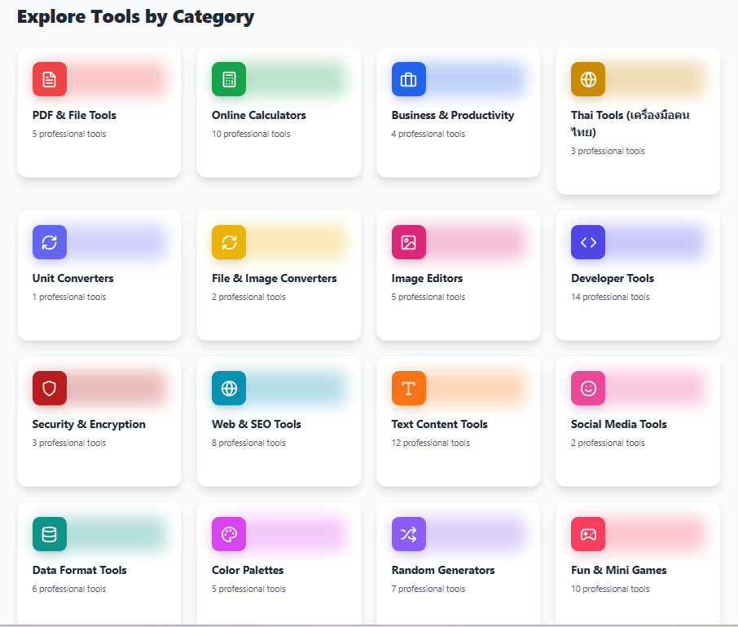Click the Explore Tools by Category heading
This screenshot has height=627, width=738.
click(x=136, y=16)
